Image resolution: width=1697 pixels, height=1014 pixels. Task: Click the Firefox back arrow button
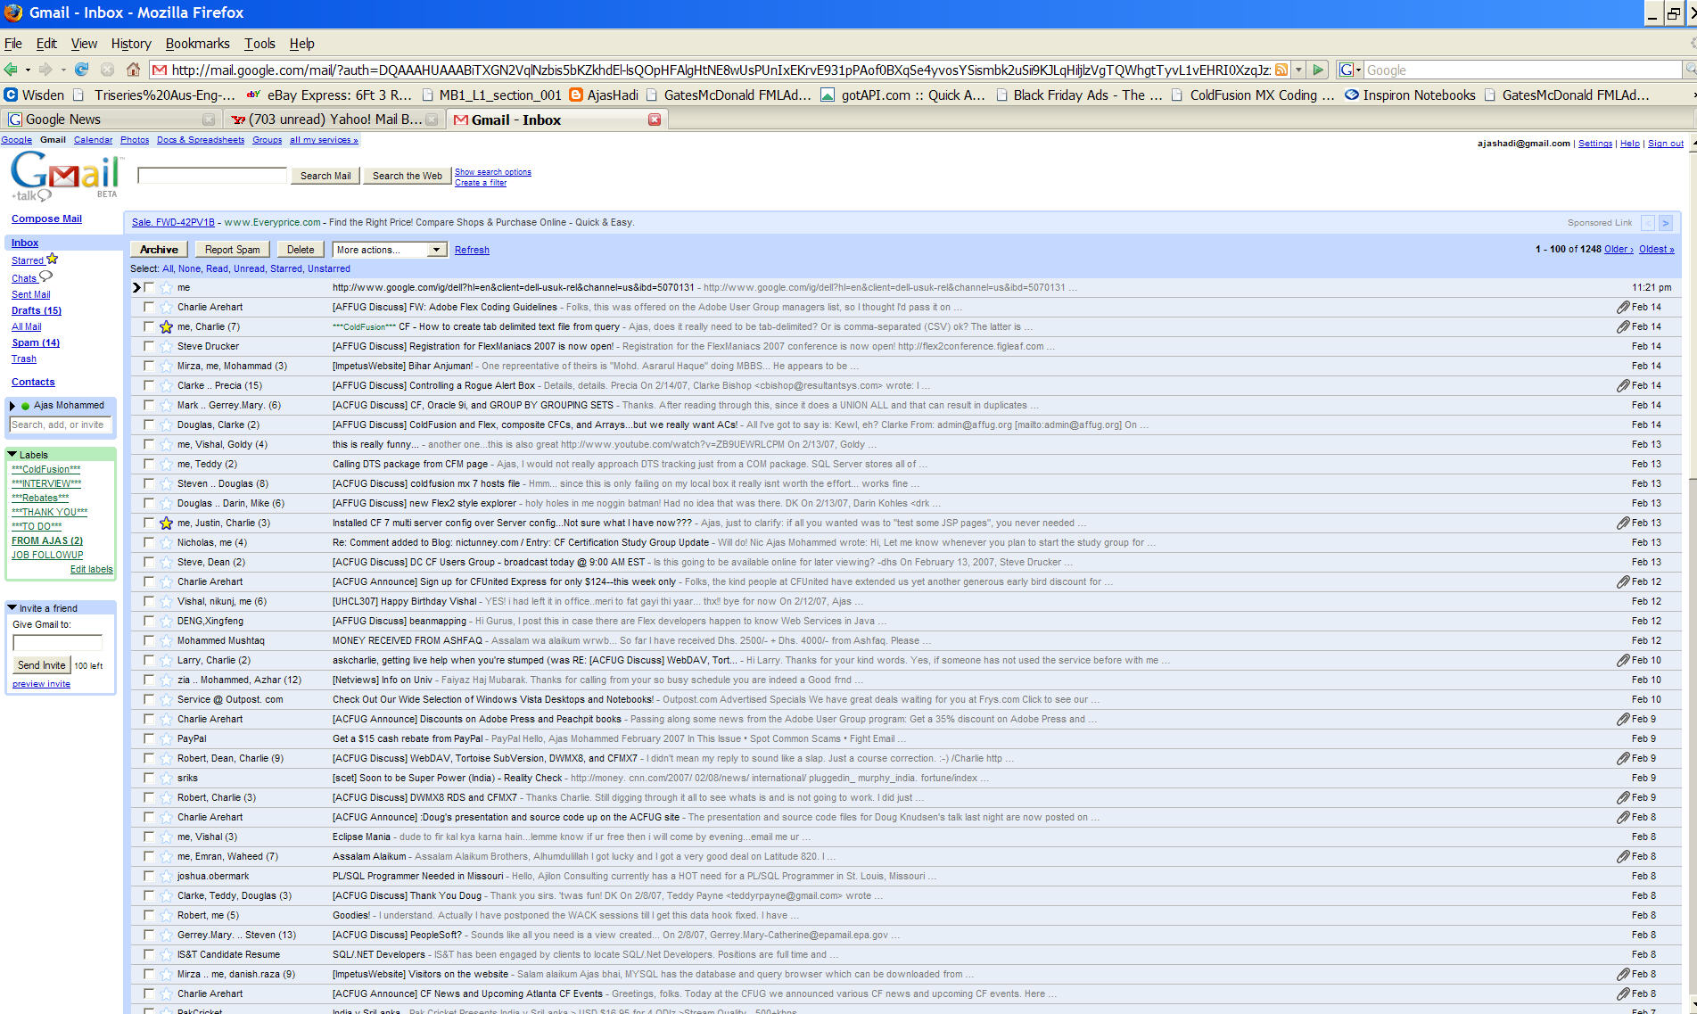(12, 70)
